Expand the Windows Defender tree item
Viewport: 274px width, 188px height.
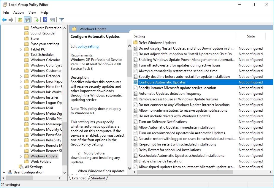[x=20, y=76]
